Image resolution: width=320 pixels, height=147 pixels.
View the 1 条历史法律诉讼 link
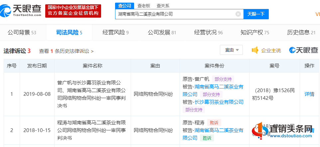click(66, 51)
